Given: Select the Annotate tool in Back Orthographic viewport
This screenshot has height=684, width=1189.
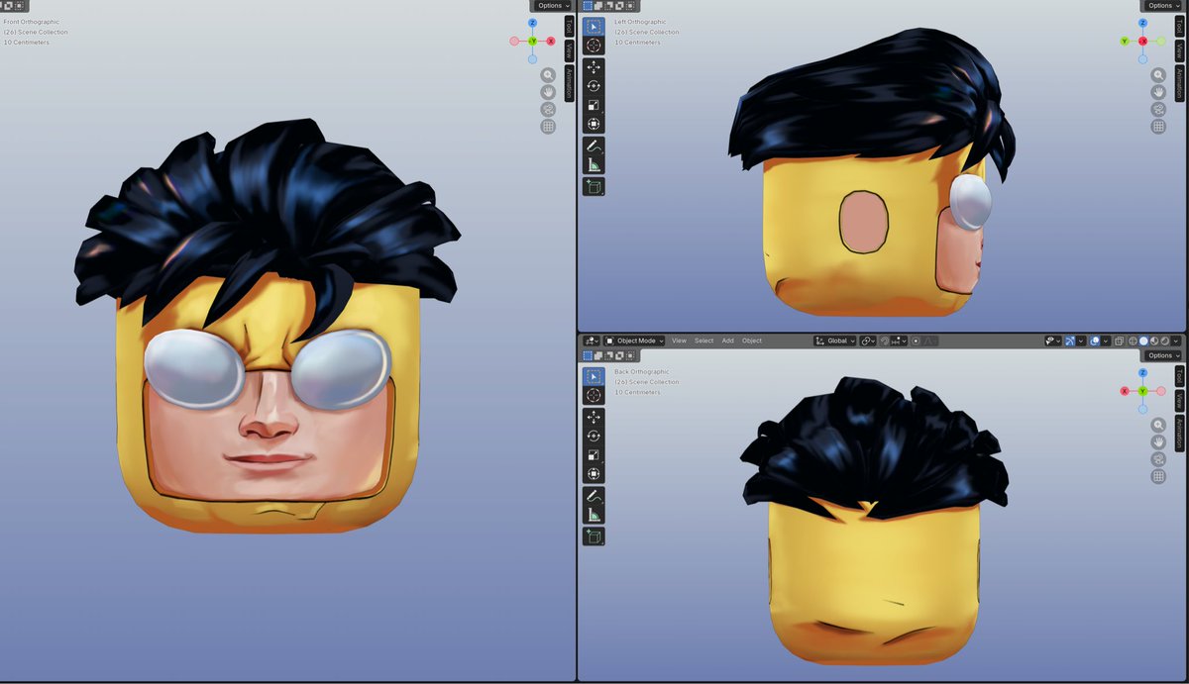Looking at the screenshot, I should click(x=594, y=496).
